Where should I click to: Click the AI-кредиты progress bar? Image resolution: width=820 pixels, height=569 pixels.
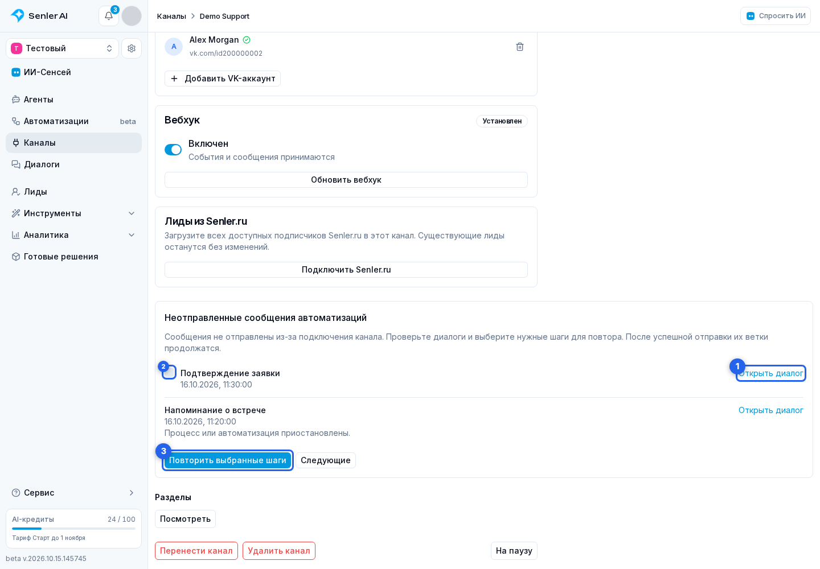tap(74, 529)
